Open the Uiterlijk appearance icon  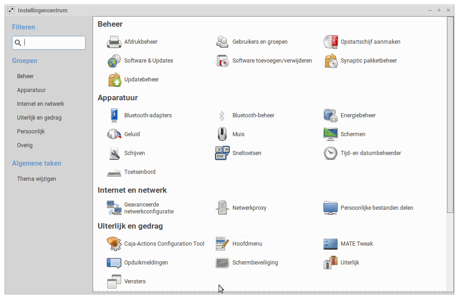click(331, 262)
